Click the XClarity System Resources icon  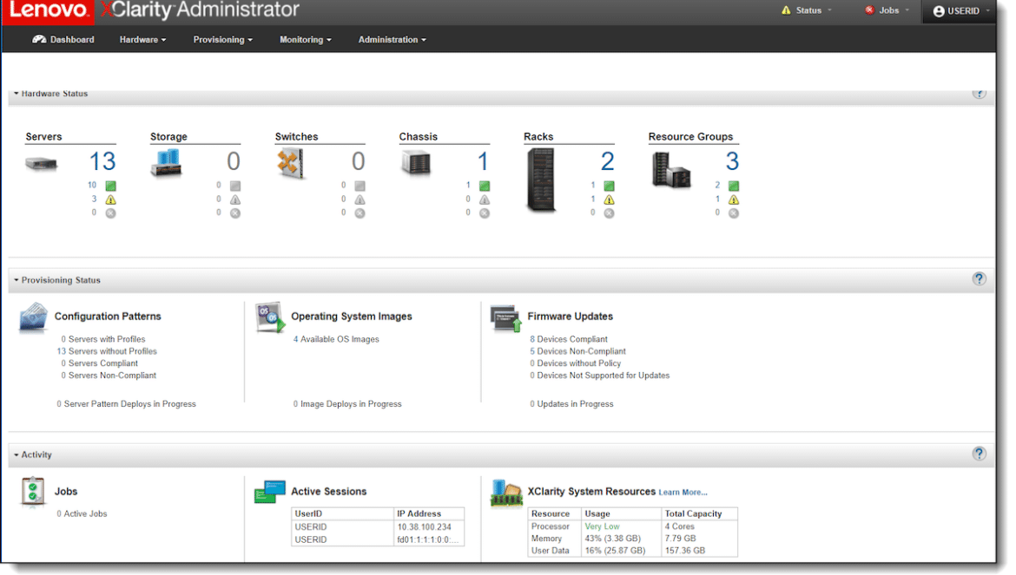(507, 493)
